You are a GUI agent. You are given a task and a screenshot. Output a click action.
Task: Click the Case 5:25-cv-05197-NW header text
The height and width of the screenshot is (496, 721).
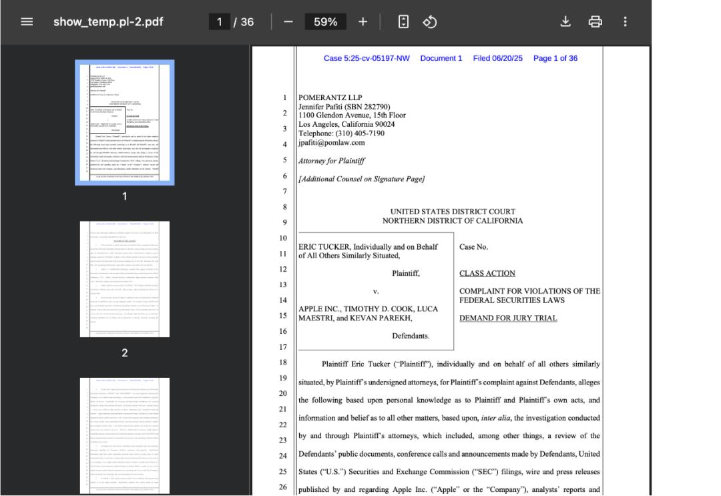coord(367,58)
